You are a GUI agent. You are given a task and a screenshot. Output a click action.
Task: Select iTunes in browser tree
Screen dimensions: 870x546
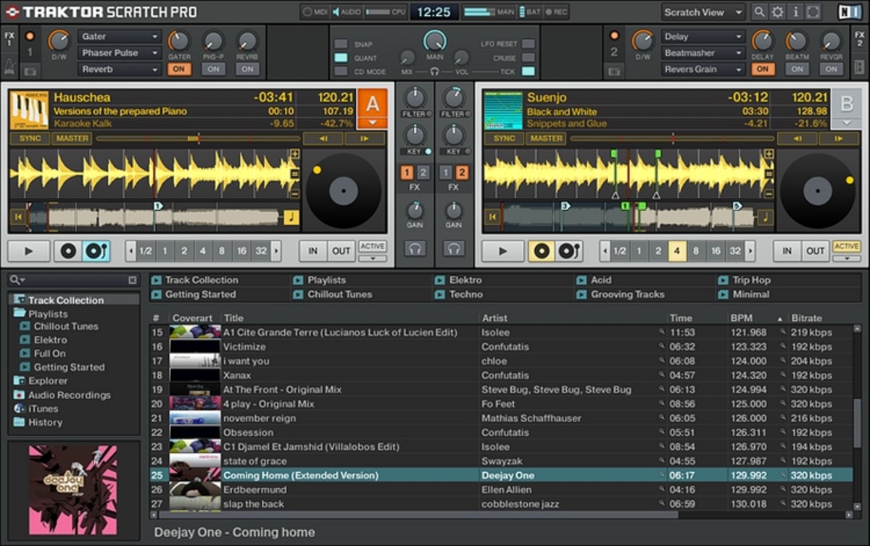43,408
